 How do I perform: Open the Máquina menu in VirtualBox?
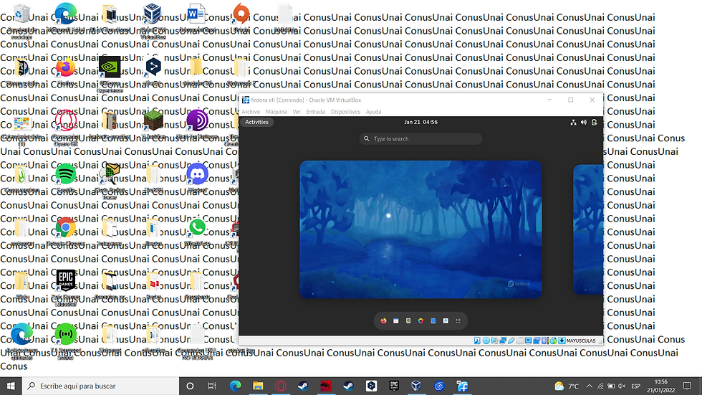pyautogui.click(x=277, y=112)
